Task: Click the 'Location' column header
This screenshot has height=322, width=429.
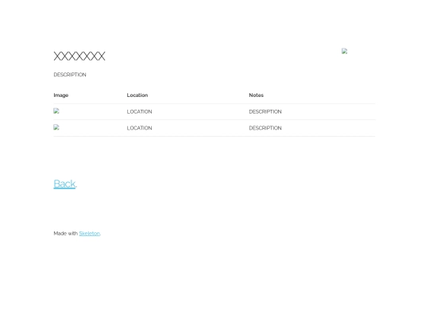Action: click(x=137, y=95)
